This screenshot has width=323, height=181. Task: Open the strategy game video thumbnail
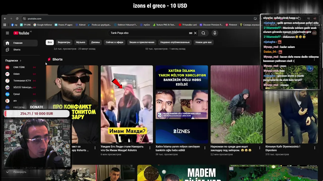[273, 173]
